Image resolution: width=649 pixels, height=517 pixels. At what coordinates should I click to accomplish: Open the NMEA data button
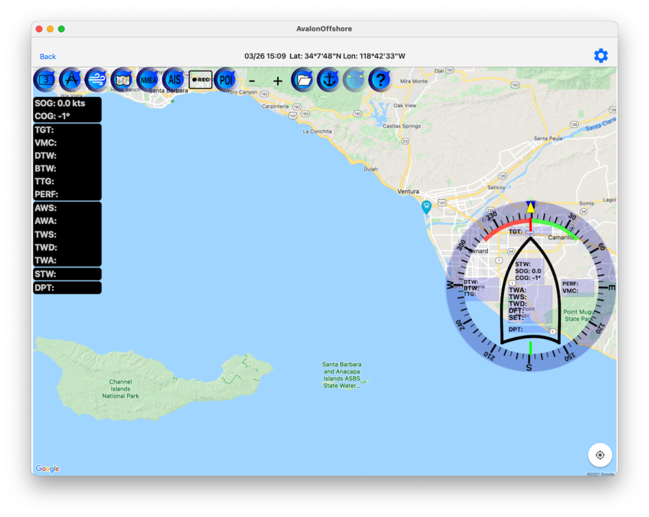pos(148,79)
